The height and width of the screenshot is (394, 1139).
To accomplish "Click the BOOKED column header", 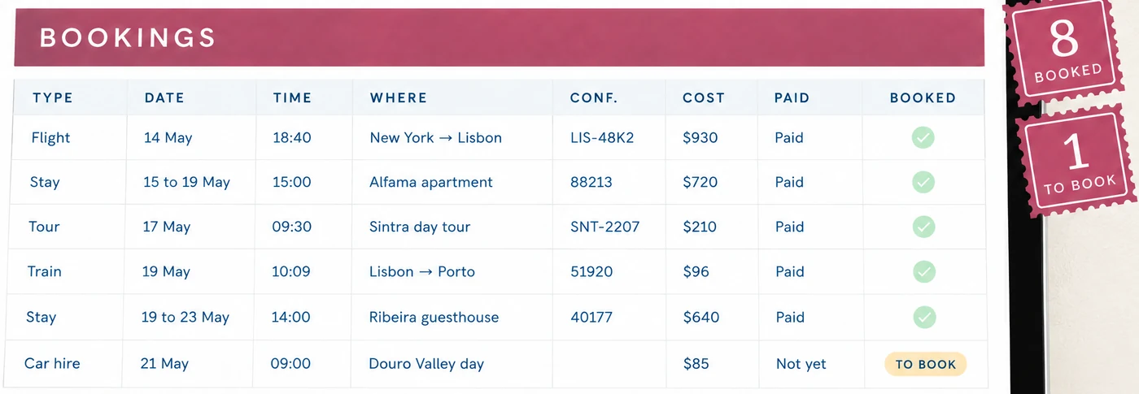I will click(923, 97).
